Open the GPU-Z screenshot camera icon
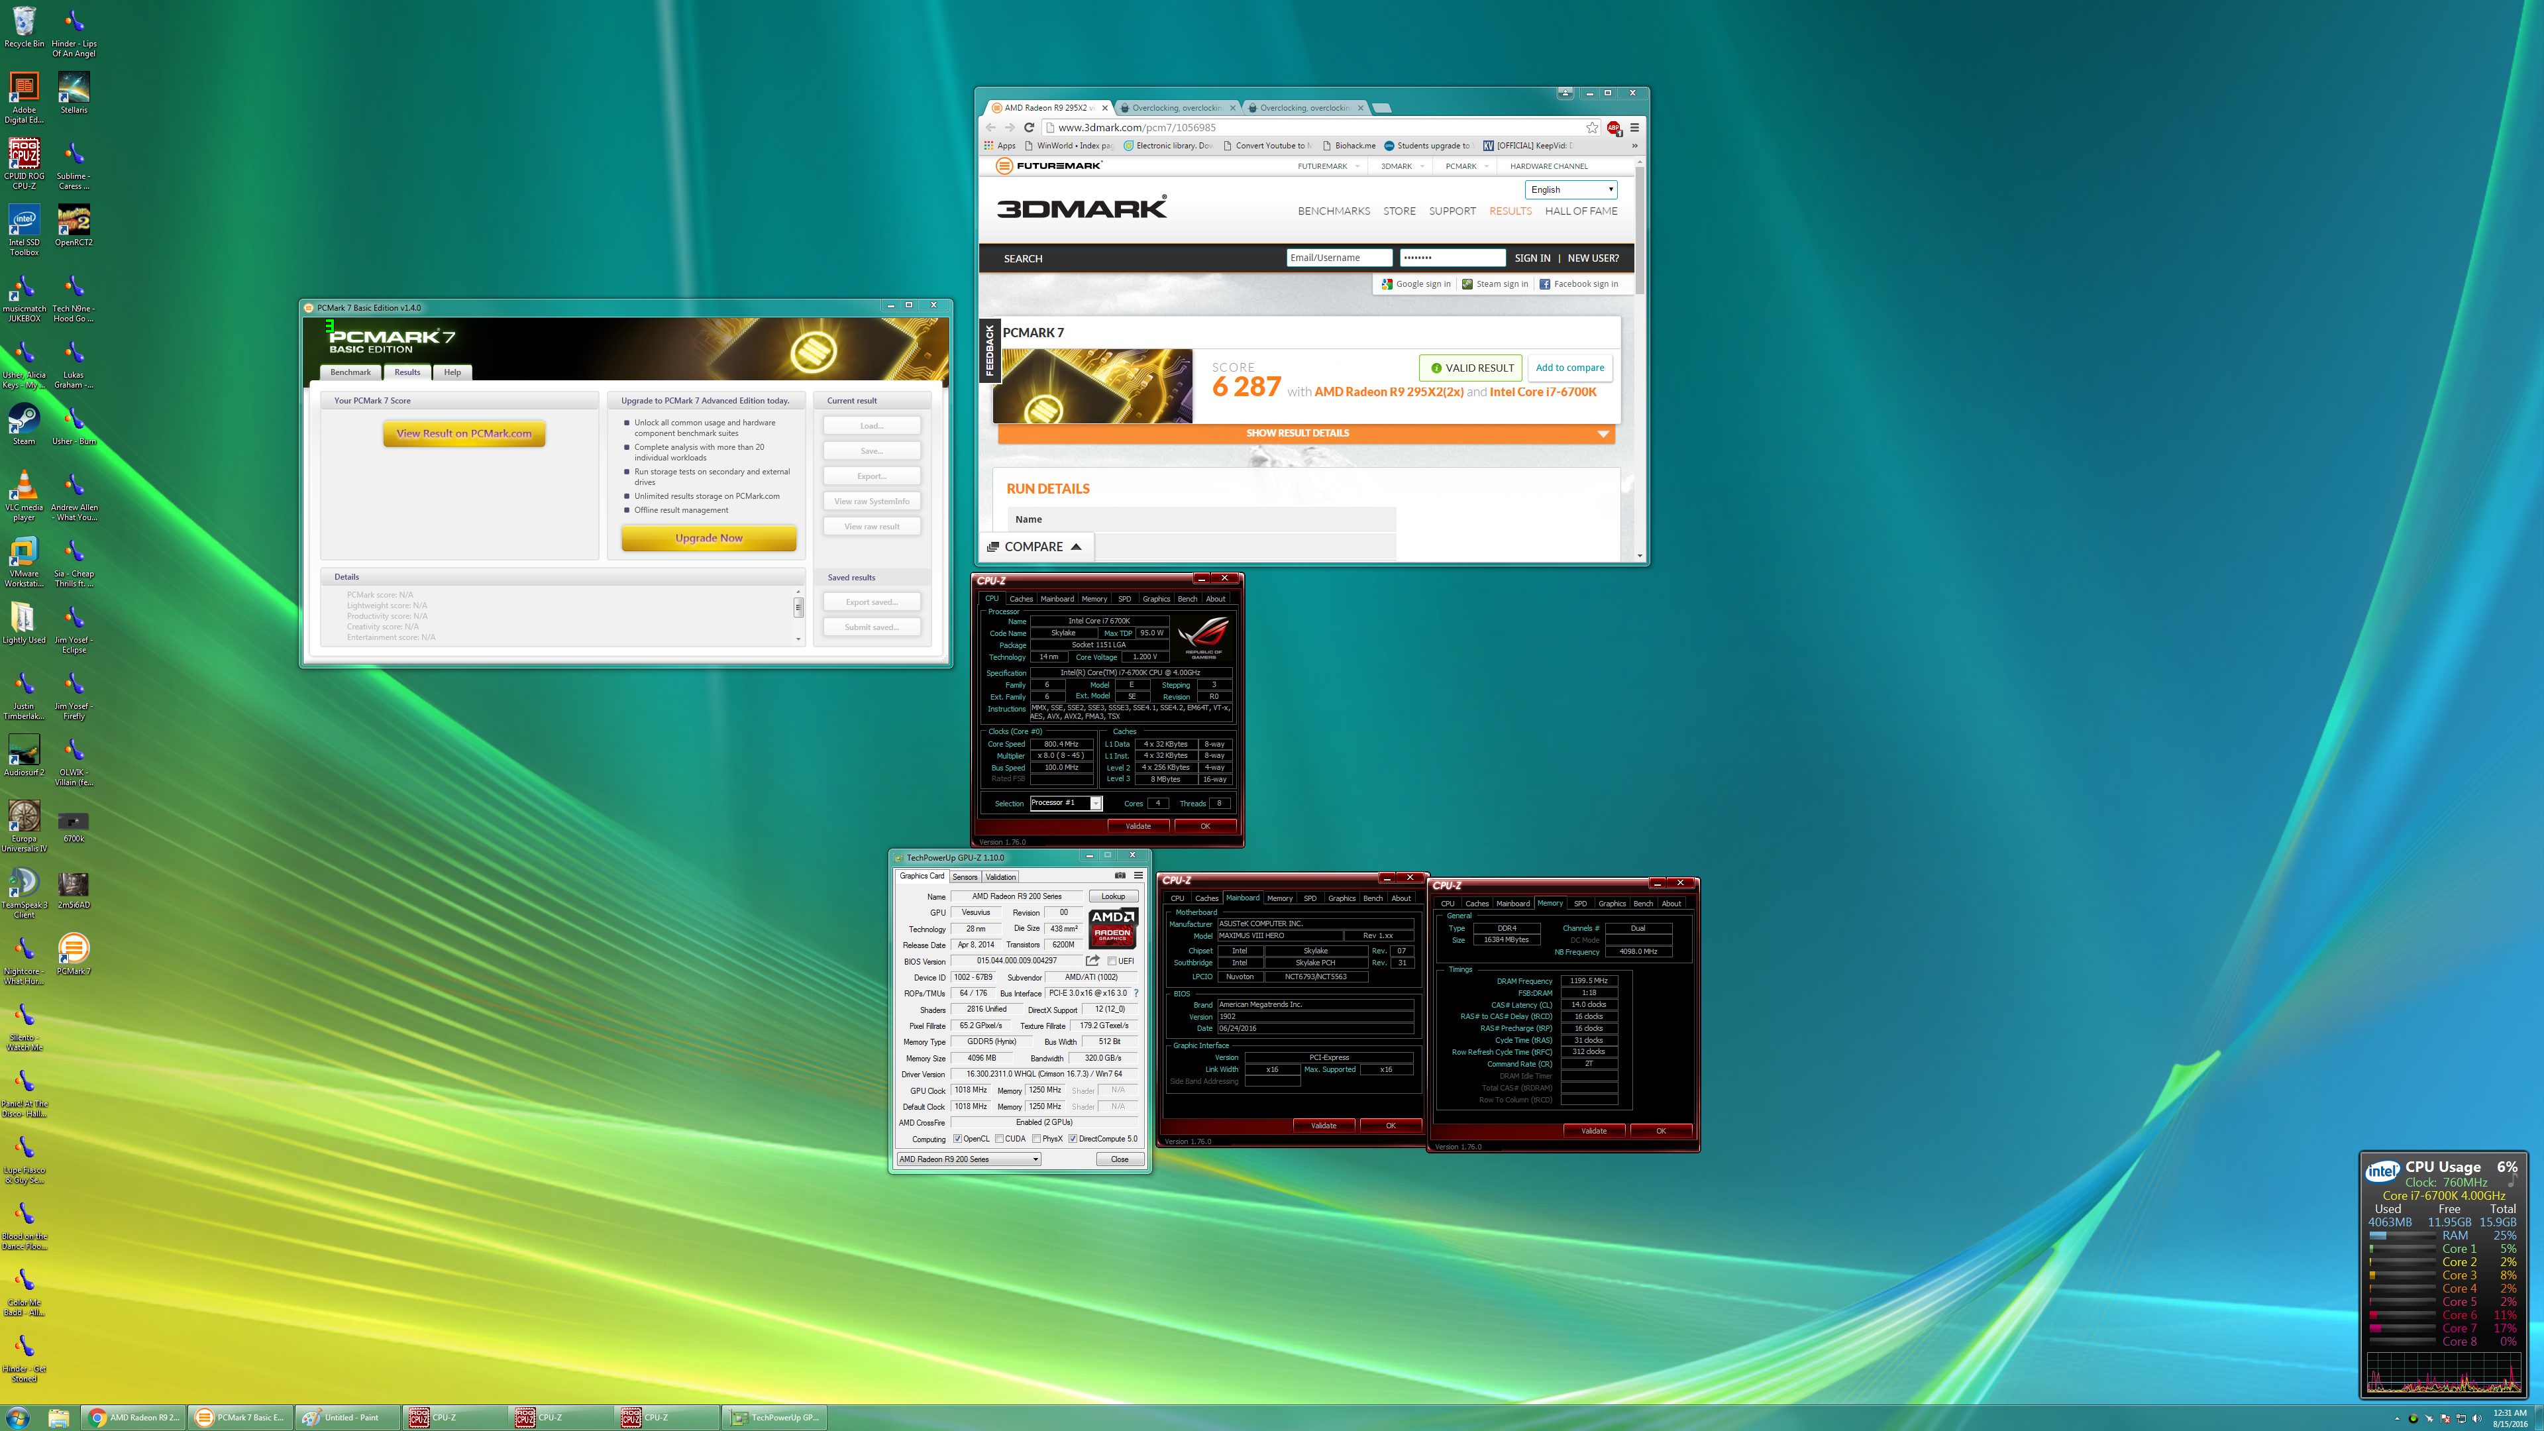2544x1431 pixels. pos(1120,875)
